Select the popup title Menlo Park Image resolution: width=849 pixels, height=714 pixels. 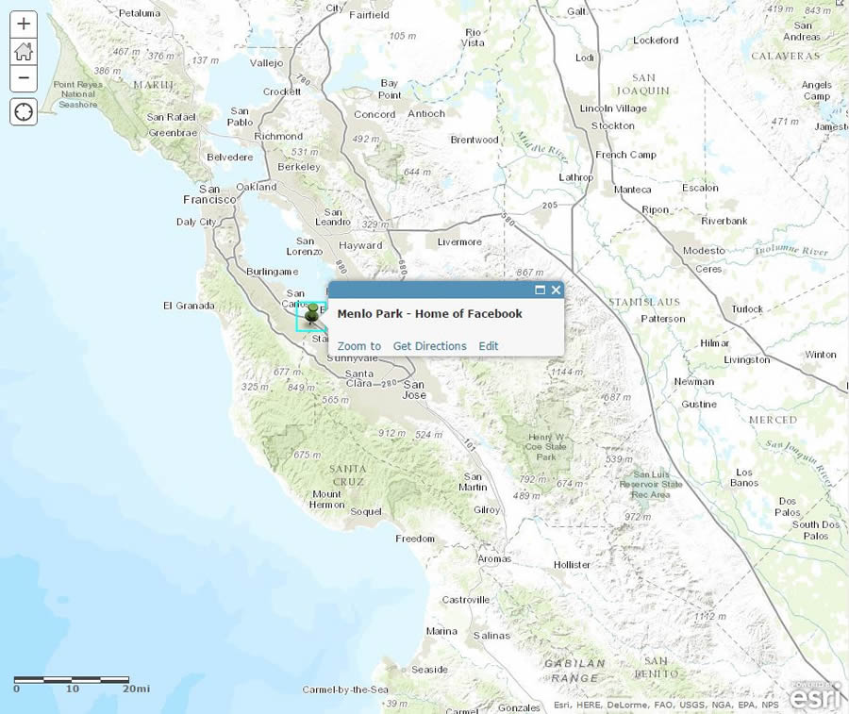(428, 313)
